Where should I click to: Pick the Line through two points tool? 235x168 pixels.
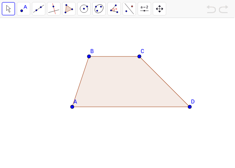pos(39,9)
